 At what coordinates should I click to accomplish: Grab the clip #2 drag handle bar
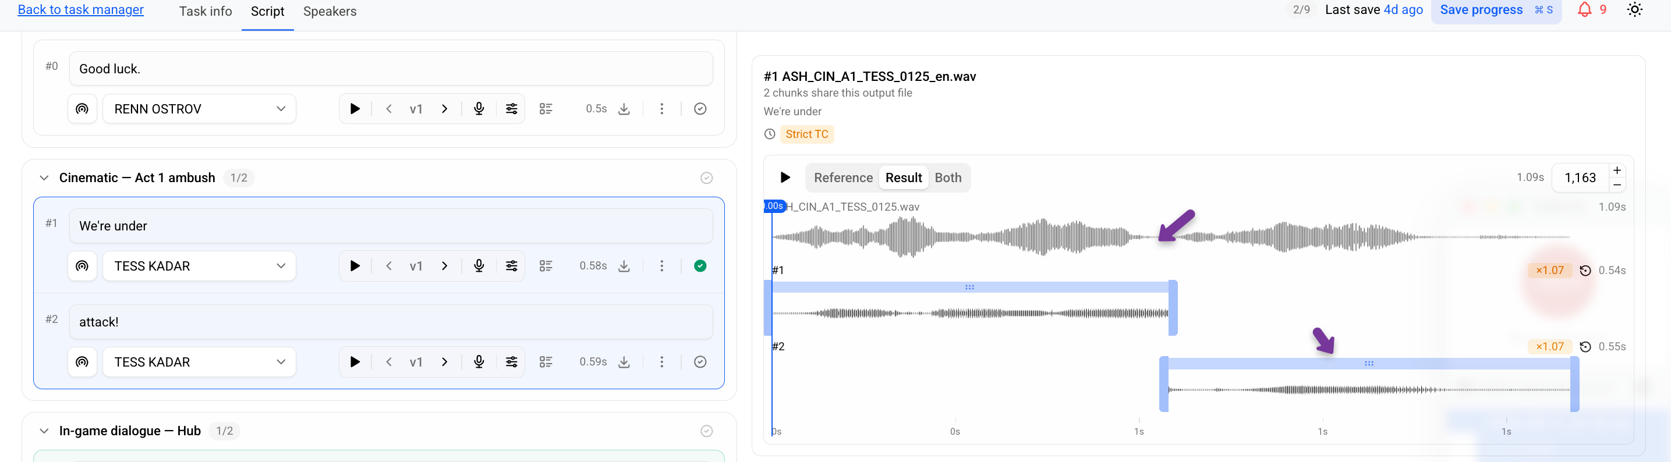tap(1369, 364)
